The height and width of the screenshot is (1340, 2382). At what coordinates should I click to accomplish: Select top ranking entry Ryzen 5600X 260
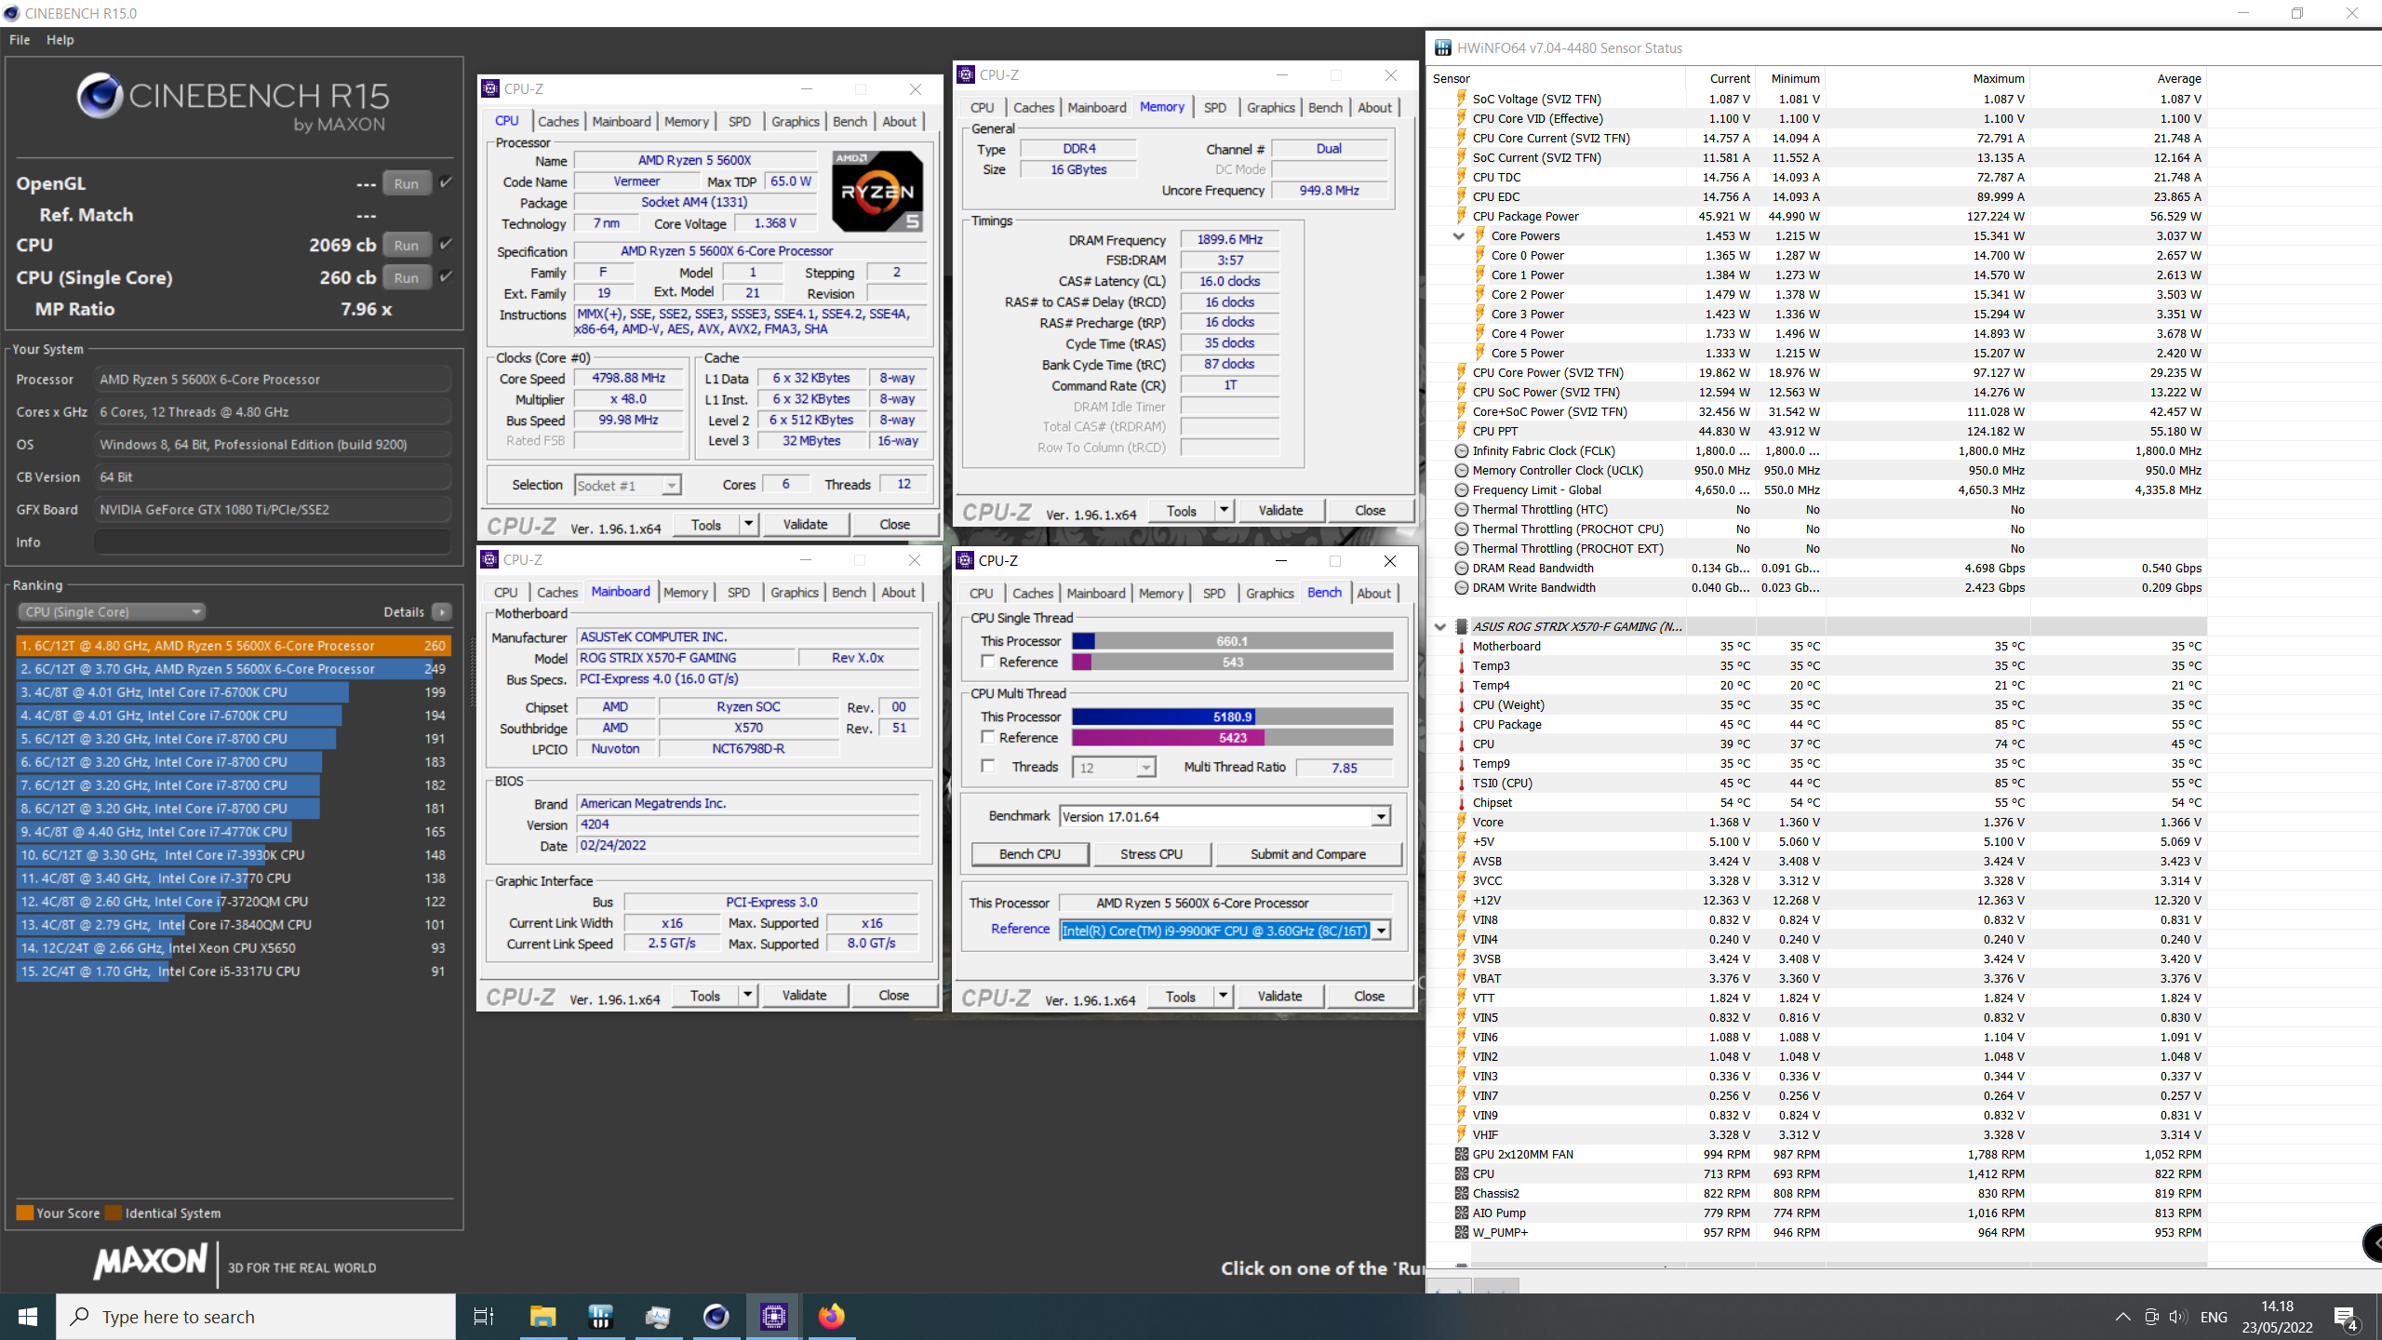(233, 645)
